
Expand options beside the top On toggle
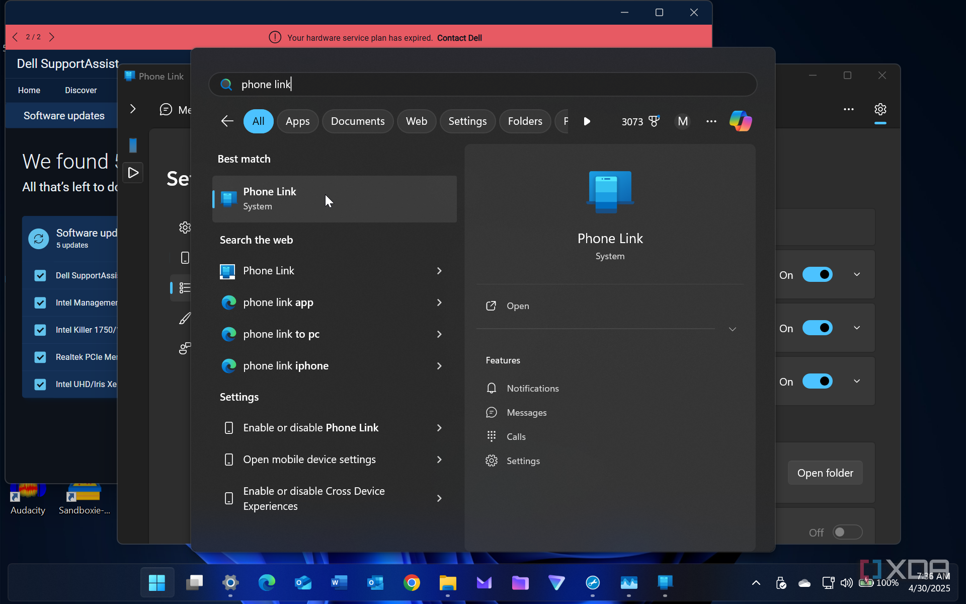coord(857,274)
